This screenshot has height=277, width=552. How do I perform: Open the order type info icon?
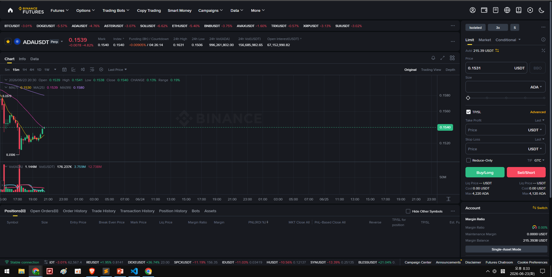[x=543, y=40]
